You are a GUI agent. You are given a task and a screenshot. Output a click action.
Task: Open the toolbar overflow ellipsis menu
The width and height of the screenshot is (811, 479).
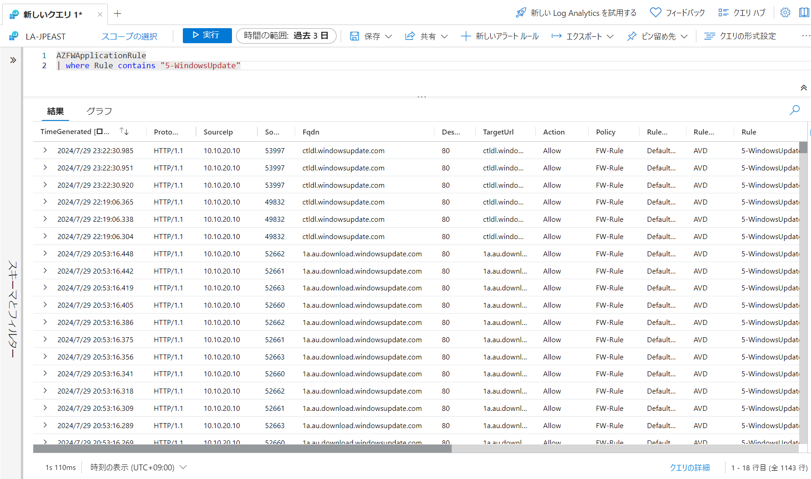point(806,36)
